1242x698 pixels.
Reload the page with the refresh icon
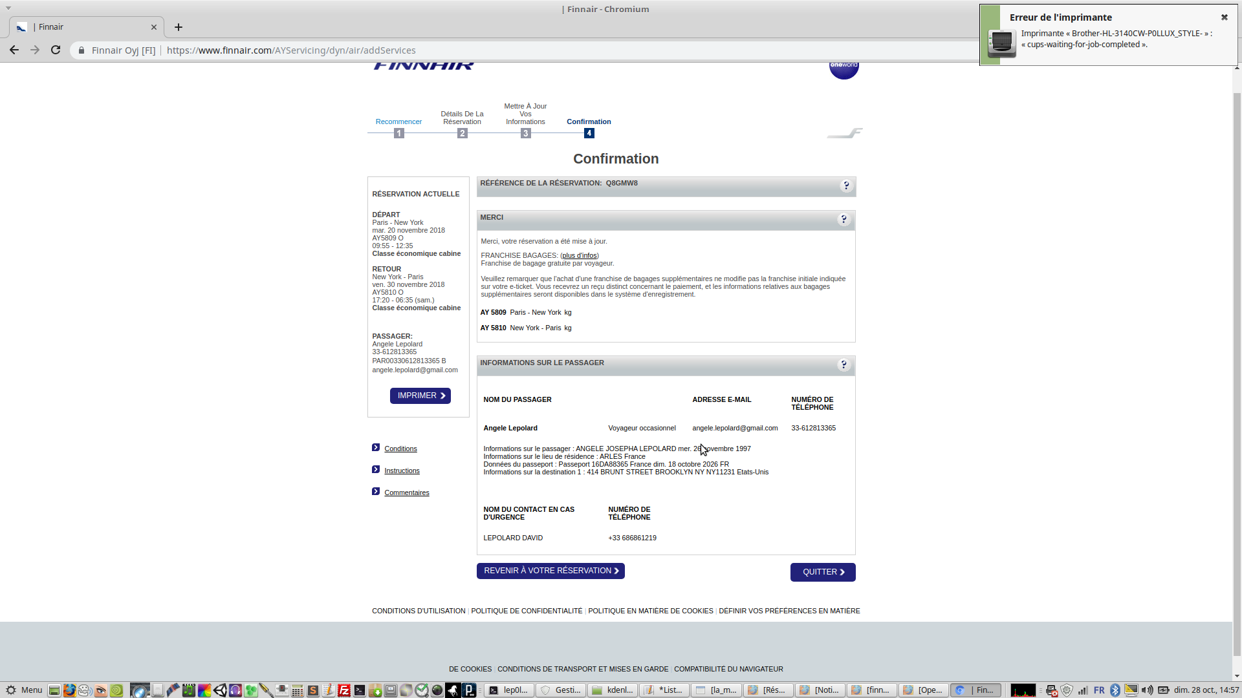(56, 50)
